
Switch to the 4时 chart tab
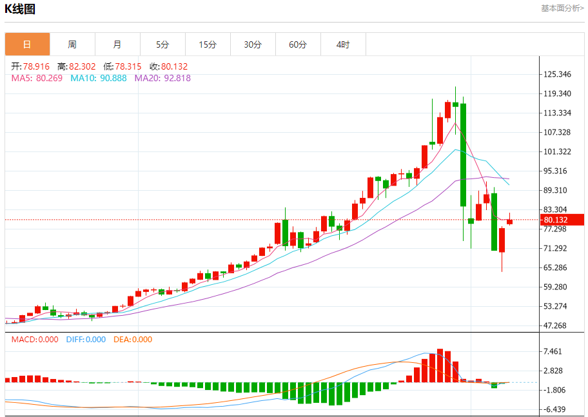(343, 44)
